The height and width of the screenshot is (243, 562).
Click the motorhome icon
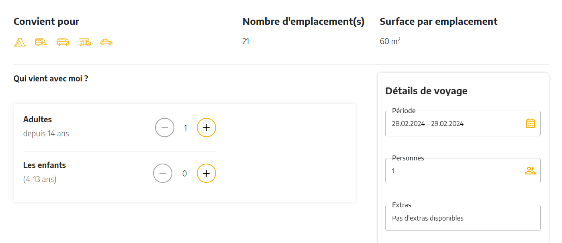coord(85,42)
